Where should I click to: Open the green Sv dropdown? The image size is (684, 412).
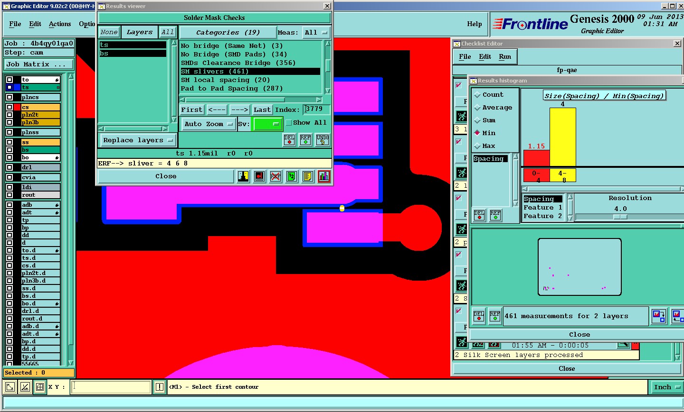[x=268, y=124]
